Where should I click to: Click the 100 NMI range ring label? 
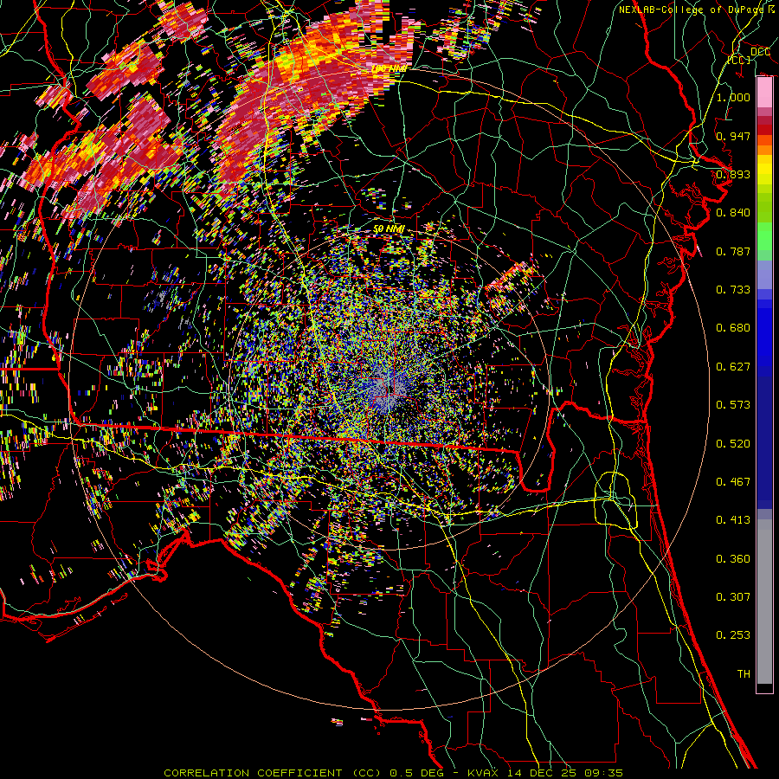pyautogui.click(x=389, y=68)
